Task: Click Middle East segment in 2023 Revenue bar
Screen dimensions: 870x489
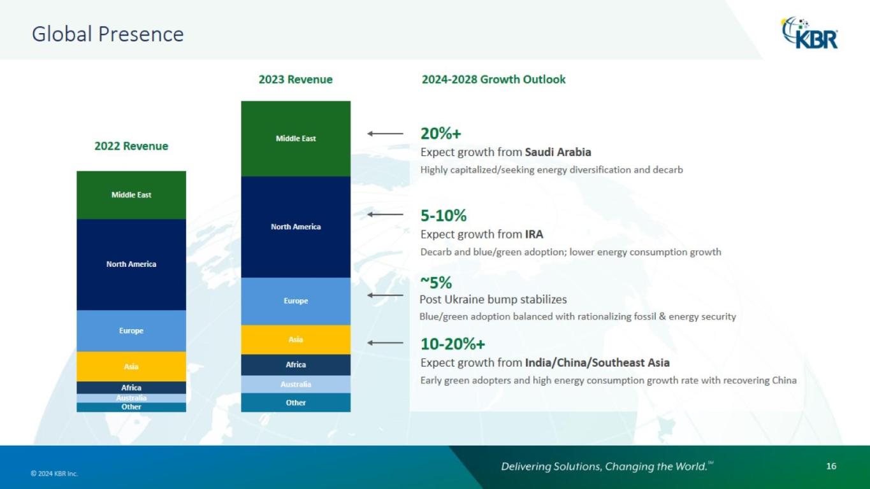Action: 296,138
